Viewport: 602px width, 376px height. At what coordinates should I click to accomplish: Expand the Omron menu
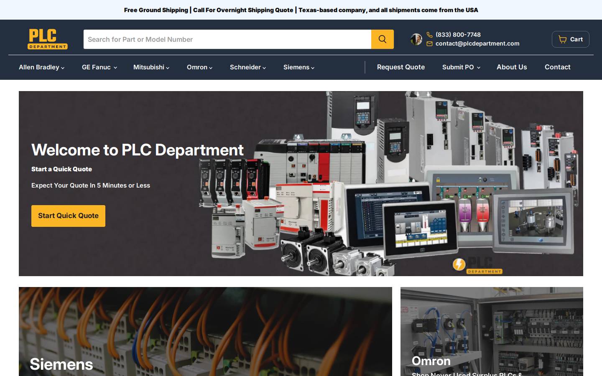[x=199, y=67]
